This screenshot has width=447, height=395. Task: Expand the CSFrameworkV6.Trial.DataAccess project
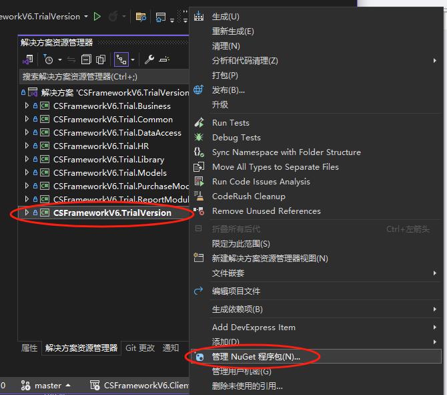tap(27, 132)
